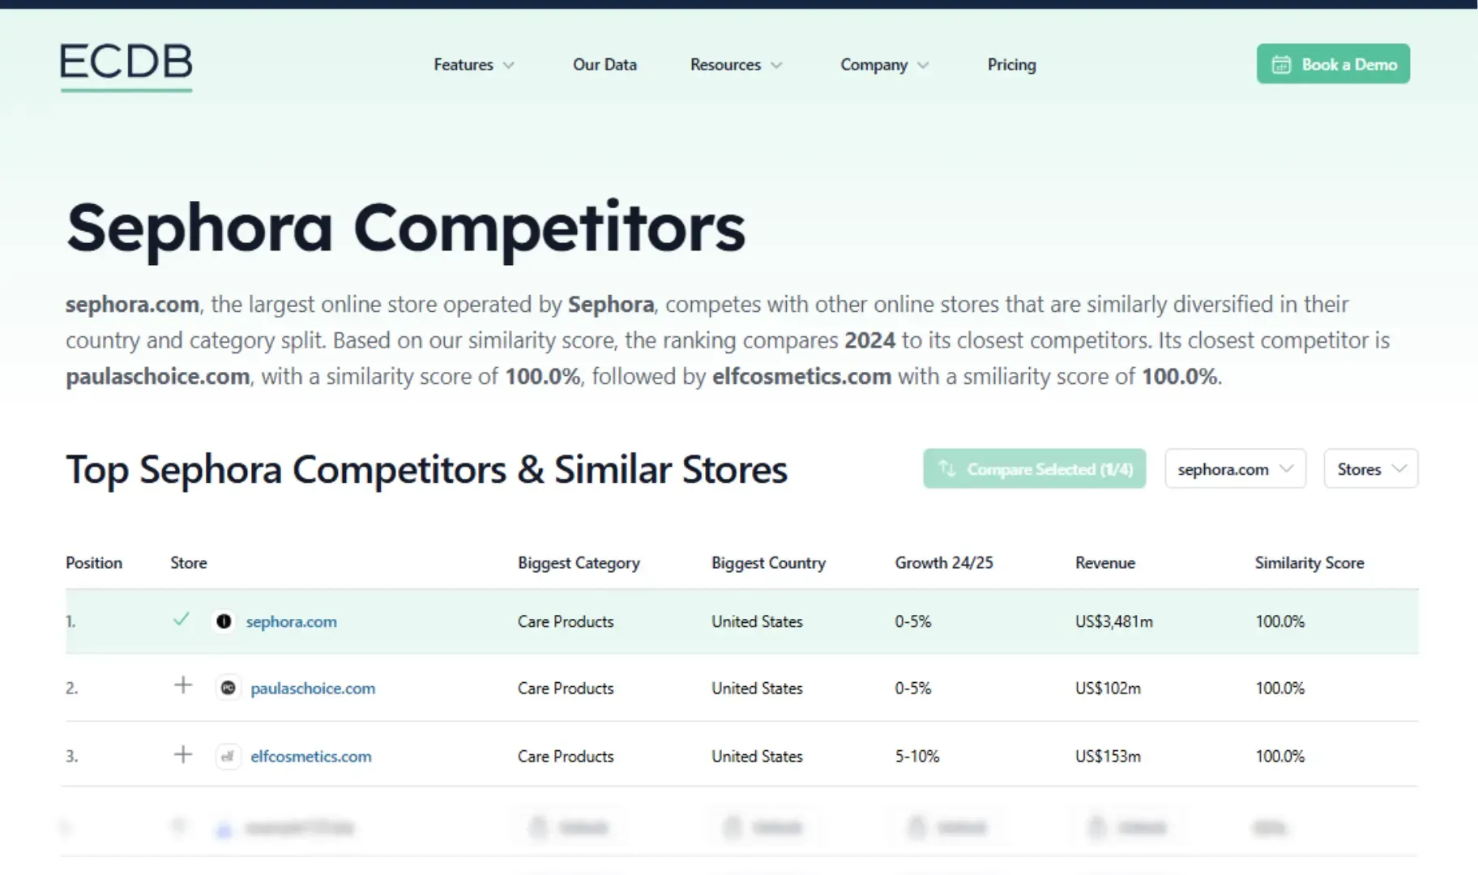Open the Our Data page
The width and height of the screenshot is (1478, 875).
[x=604, y=65]
